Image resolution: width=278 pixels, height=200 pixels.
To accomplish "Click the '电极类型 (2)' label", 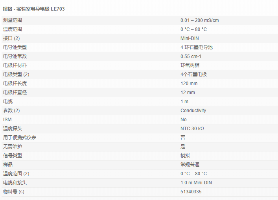I will point(16,75).
